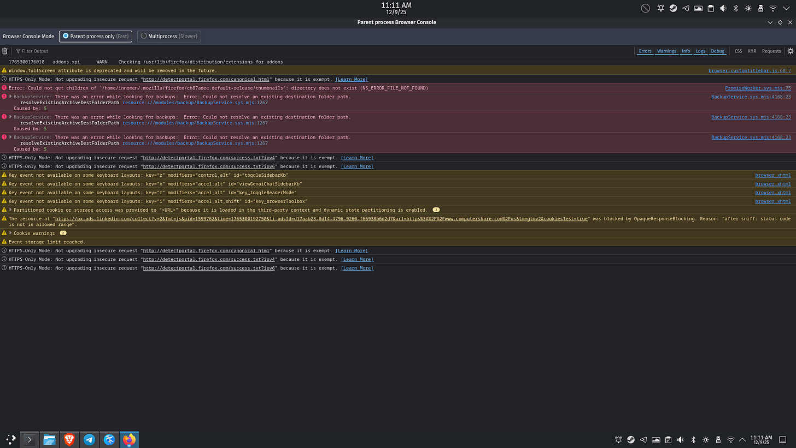Enable the CSS filter
Viewport: 796px width, 448px height.
(738, 51)
